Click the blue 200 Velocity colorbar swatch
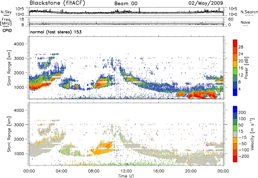 (x=235, y=109)
